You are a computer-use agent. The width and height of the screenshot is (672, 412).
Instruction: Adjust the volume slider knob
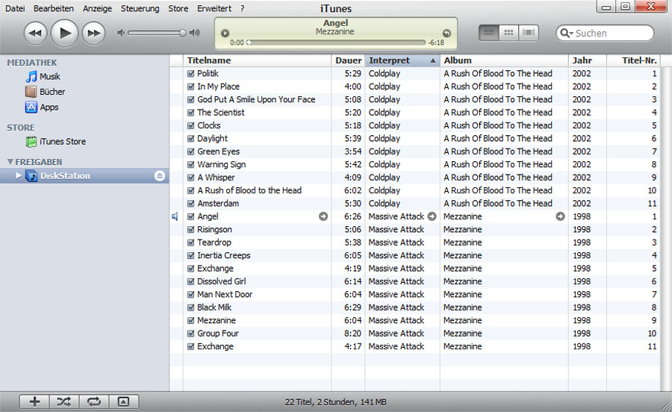coord(183,33)
